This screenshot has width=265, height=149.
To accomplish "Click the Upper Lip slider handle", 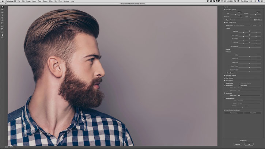I will pos(250,60).
